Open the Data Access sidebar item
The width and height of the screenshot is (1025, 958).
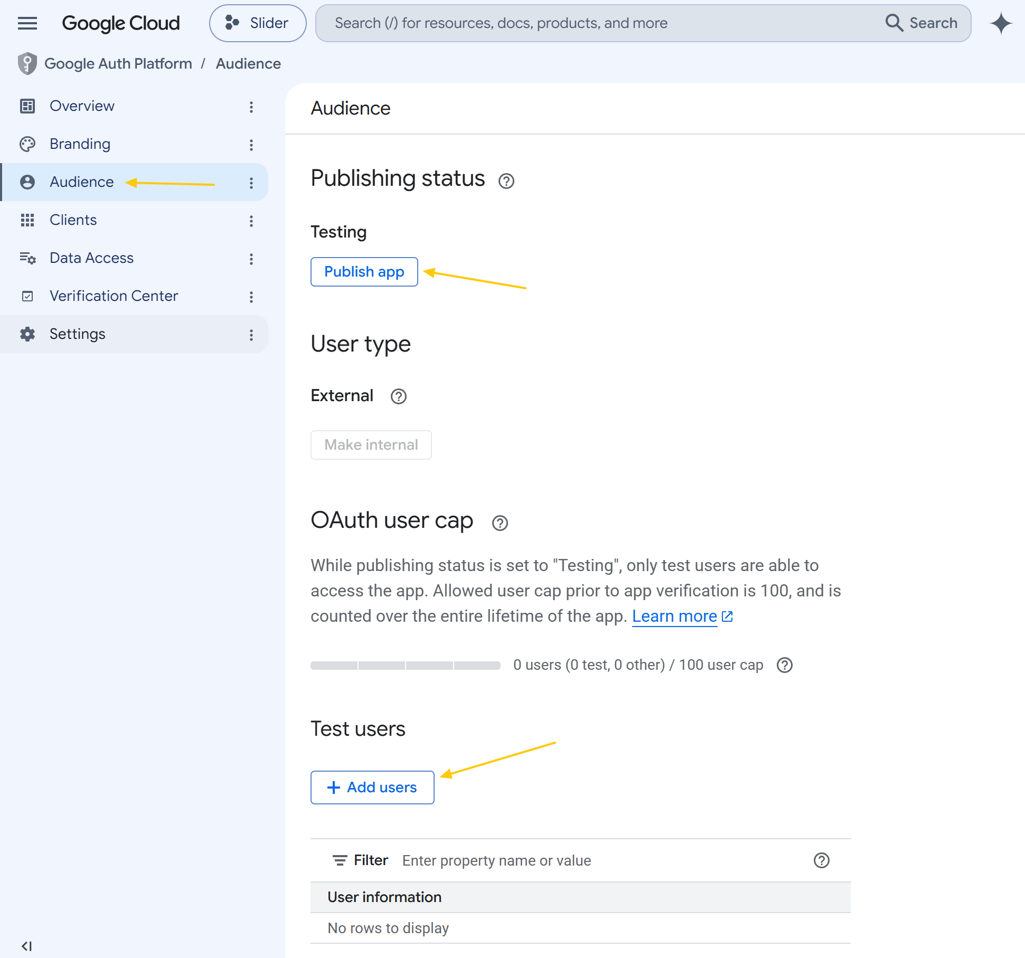coord(134,258)
